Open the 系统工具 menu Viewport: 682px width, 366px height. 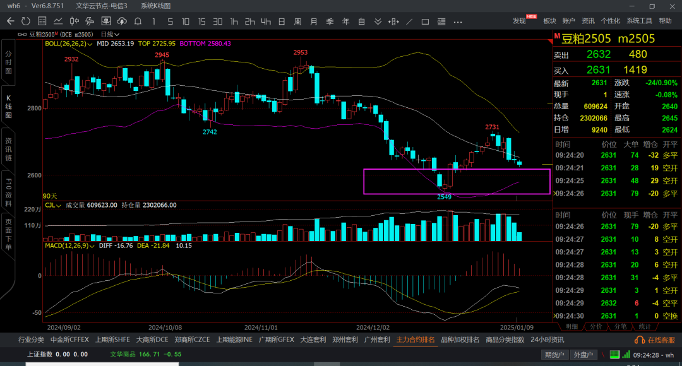tap(639, 21)
